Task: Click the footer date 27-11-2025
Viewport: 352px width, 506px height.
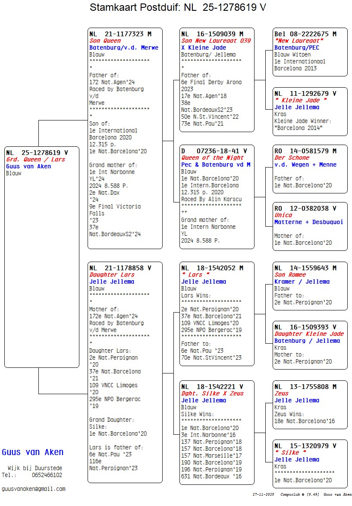Action: coord(264,494)
